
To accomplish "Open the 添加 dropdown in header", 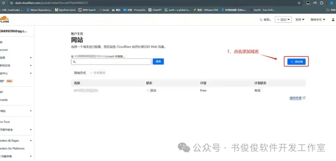I will [x=283, y=20].
